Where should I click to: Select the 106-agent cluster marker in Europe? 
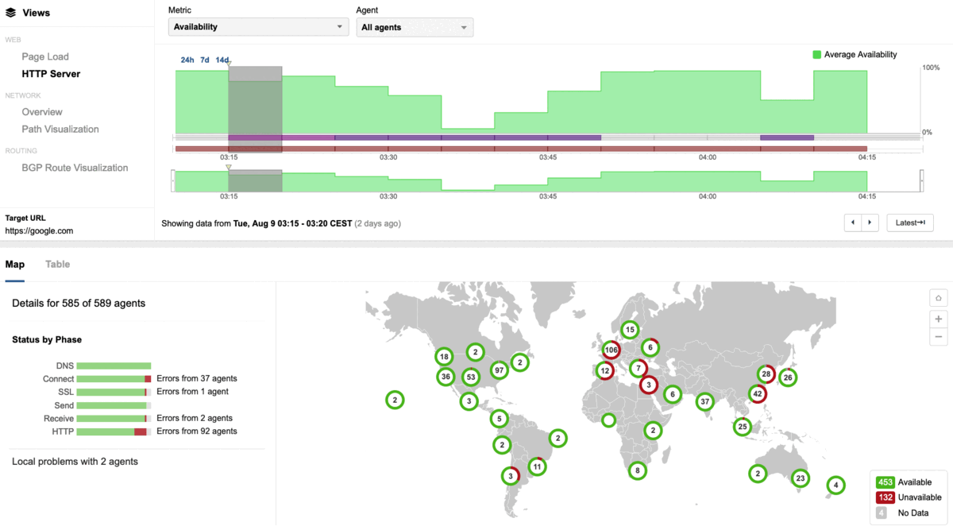[x=611, y=350]
